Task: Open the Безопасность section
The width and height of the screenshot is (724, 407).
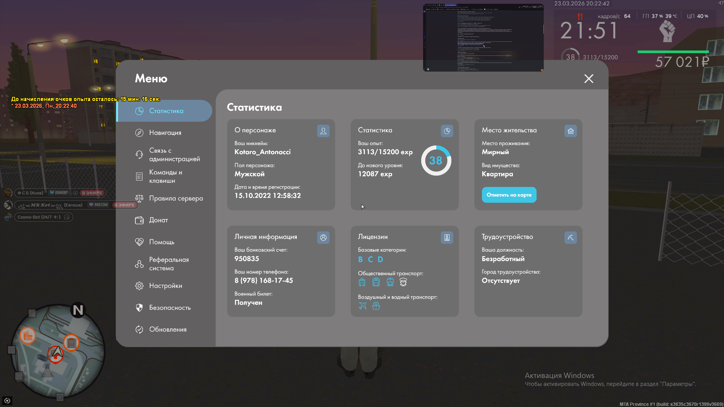Action: 170,308
